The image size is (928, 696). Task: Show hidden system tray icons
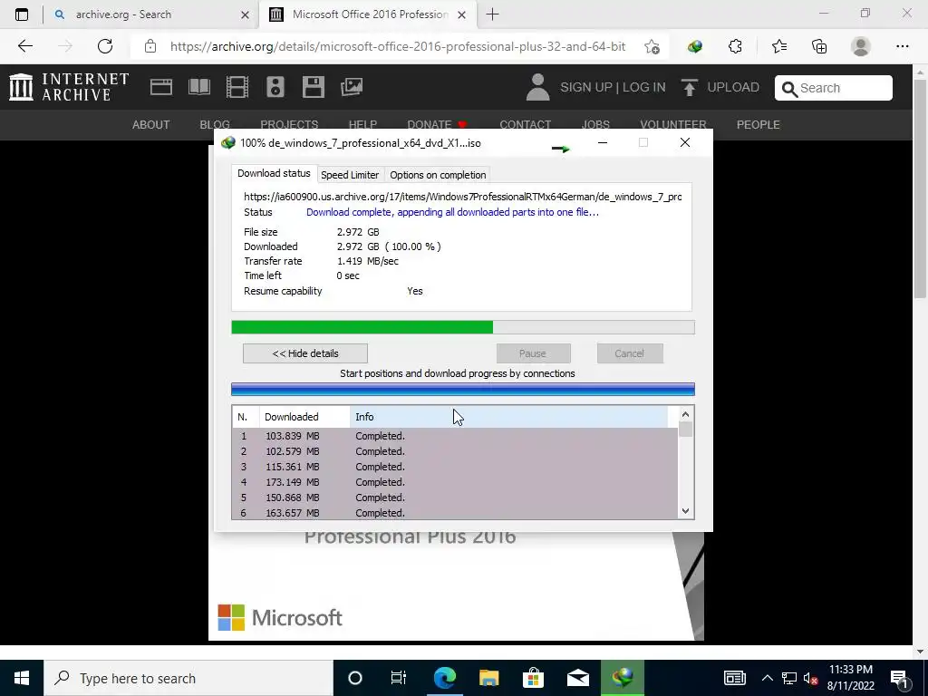coord(767,678)
